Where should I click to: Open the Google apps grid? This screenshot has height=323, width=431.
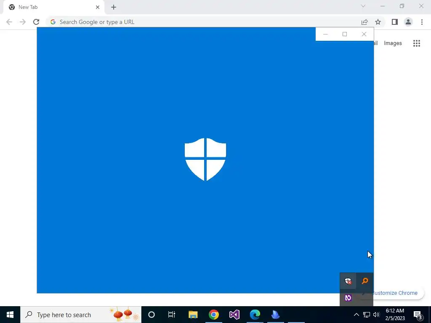(417, 43)
